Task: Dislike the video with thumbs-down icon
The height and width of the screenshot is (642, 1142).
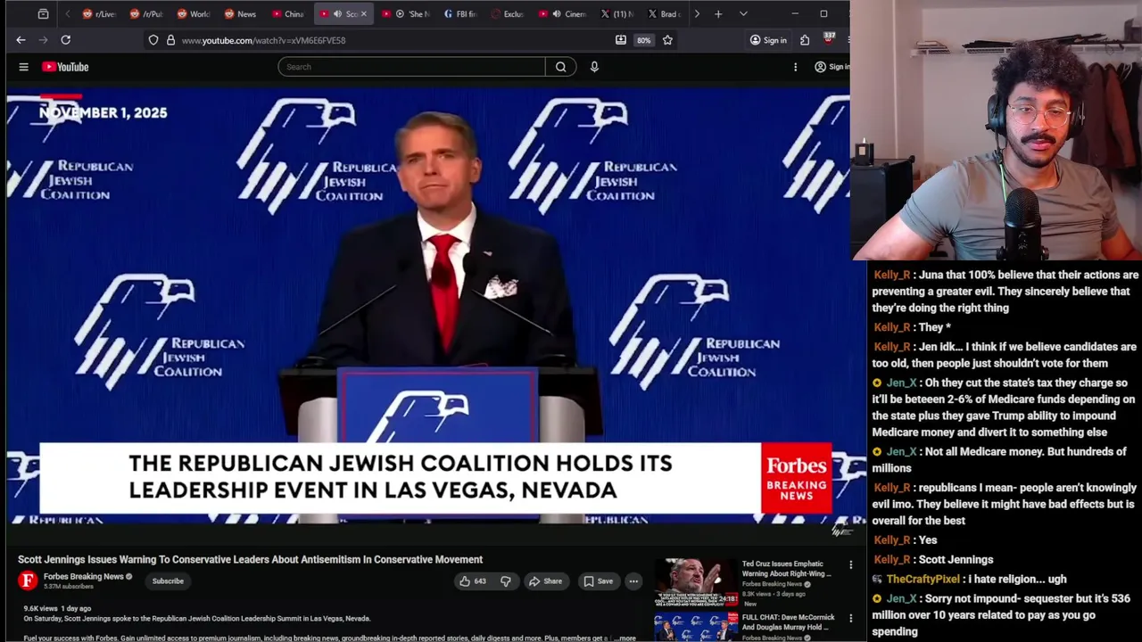Action: click(x=505, y=581)
